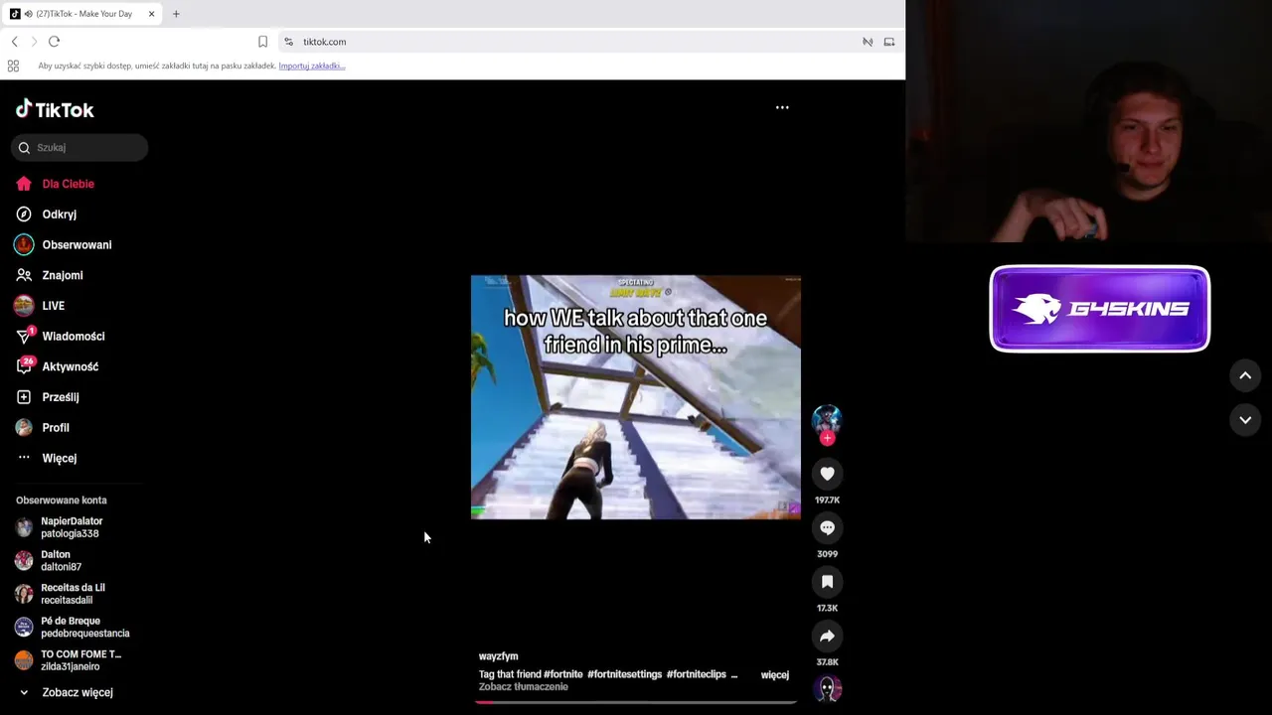The image size is (1272, 715).
Task: Go to next video with down chevron
Action: click(1245, 420)
